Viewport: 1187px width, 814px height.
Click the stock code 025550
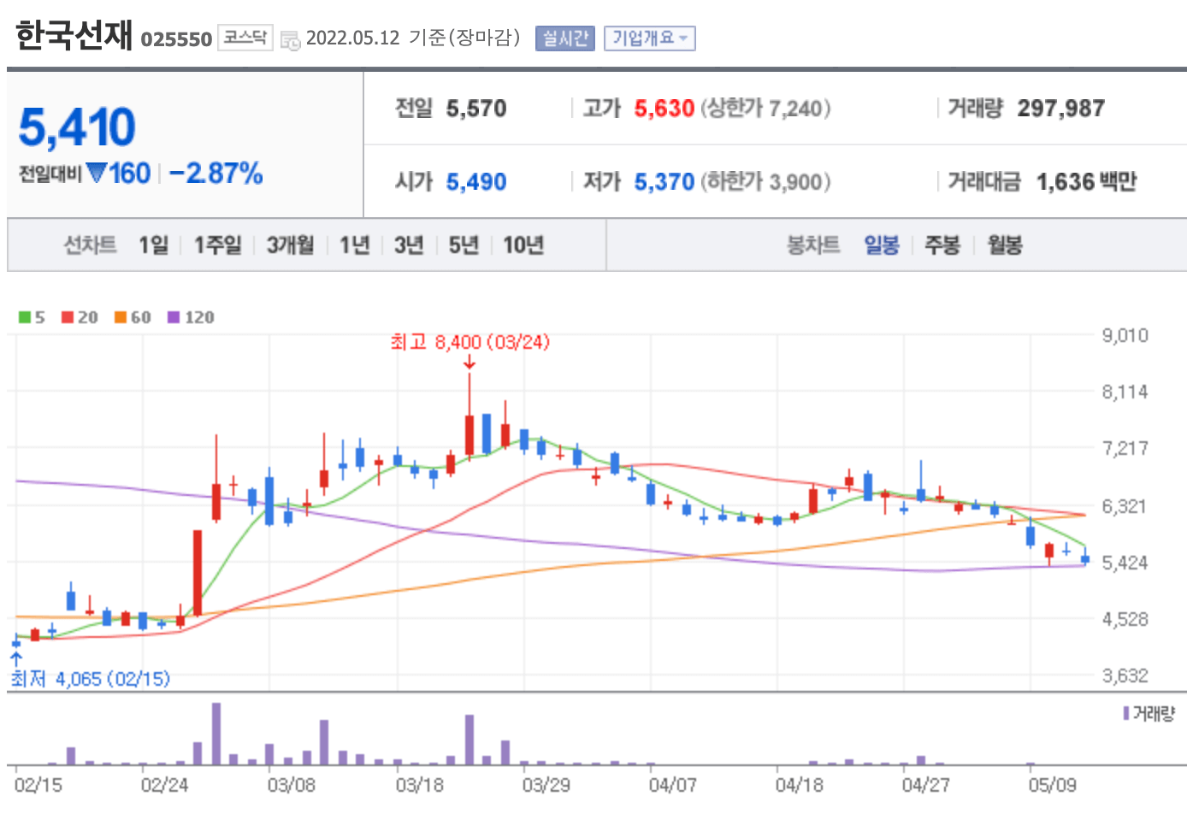[176, 39]
